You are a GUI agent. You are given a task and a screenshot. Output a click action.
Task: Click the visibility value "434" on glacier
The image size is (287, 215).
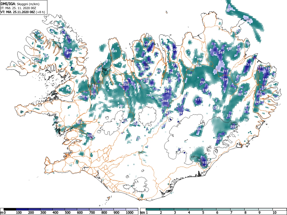click(x=199, y=129)
